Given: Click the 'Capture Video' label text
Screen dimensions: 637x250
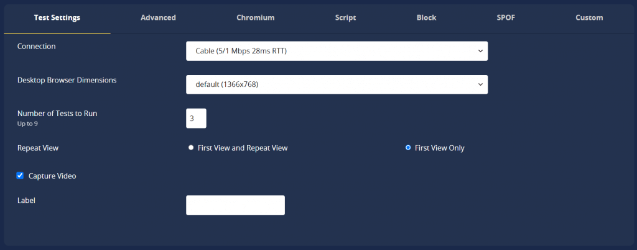Looking at the screenshot, I should tap(52, 176).
